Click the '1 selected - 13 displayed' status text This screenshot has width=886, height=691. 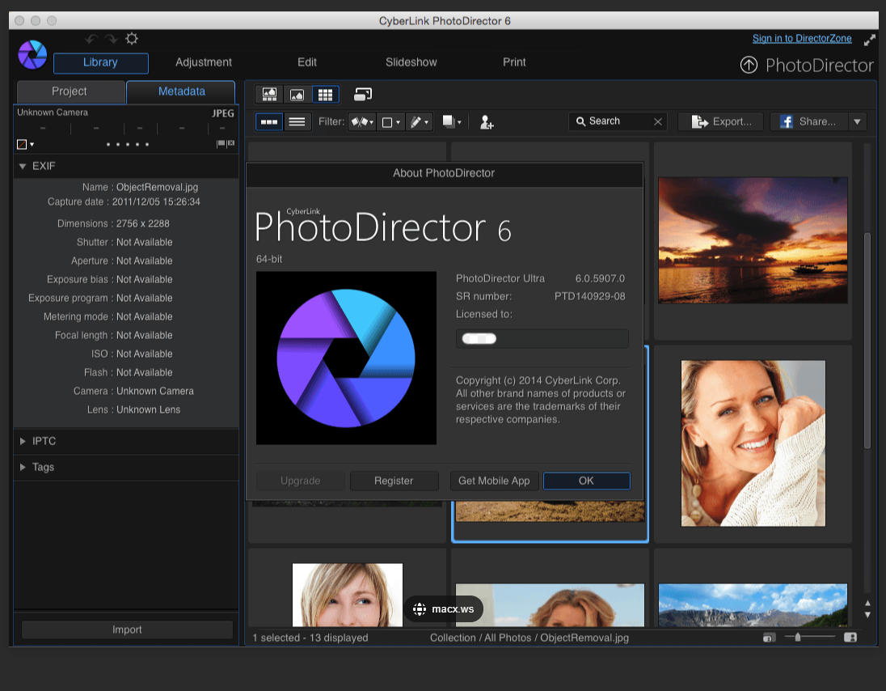coord(310,638)
